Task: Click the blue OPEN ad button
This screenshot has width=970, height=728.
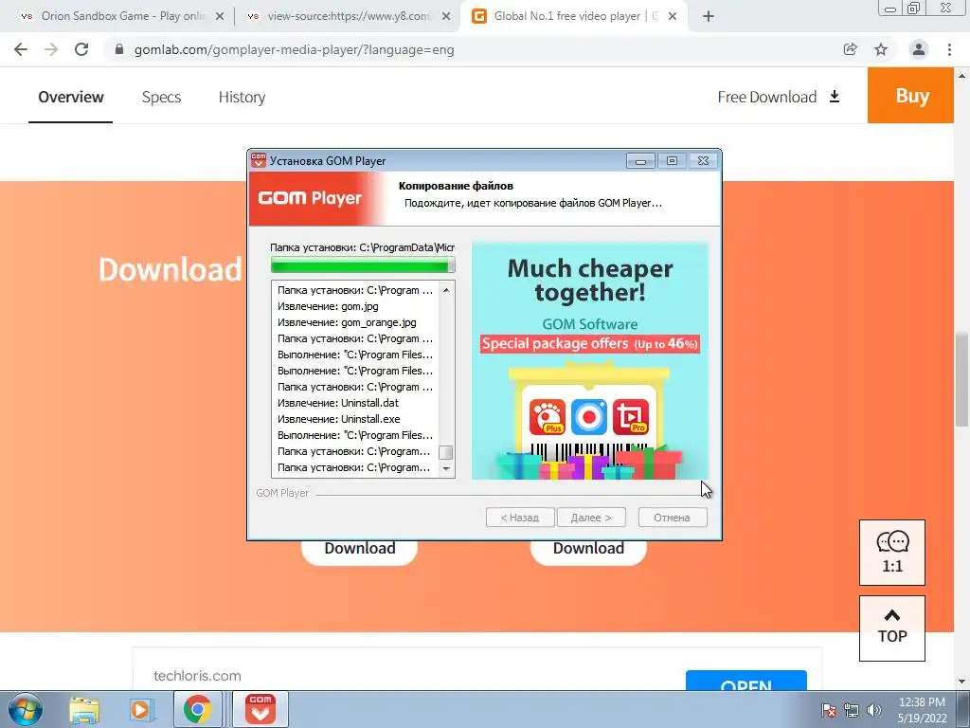Action: (746, 681)
